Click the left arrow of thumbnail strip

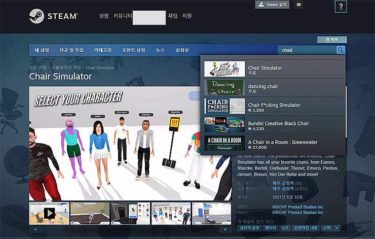tap(35, 229)
